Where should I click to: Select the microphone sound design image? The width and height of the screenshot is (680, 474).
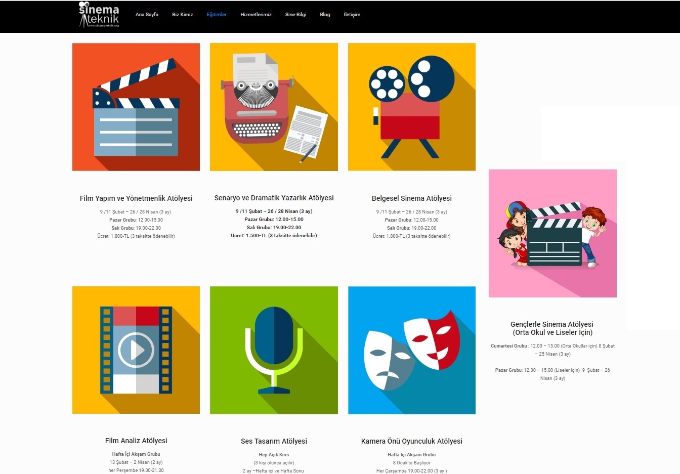coord(274,350)
